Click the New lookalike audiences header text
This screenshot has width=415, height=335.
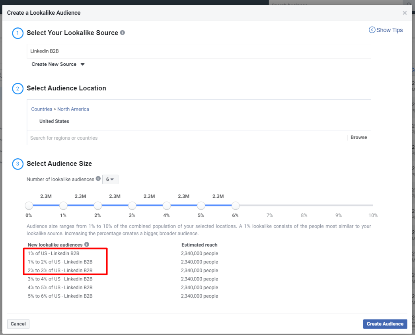(x=55, y=245)
